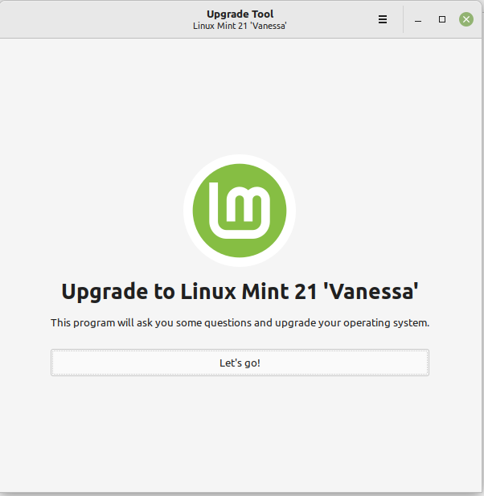Viewport: 484px width, 496px height.
Task: Click the white ring around the Mint logo
Action: 240,159
